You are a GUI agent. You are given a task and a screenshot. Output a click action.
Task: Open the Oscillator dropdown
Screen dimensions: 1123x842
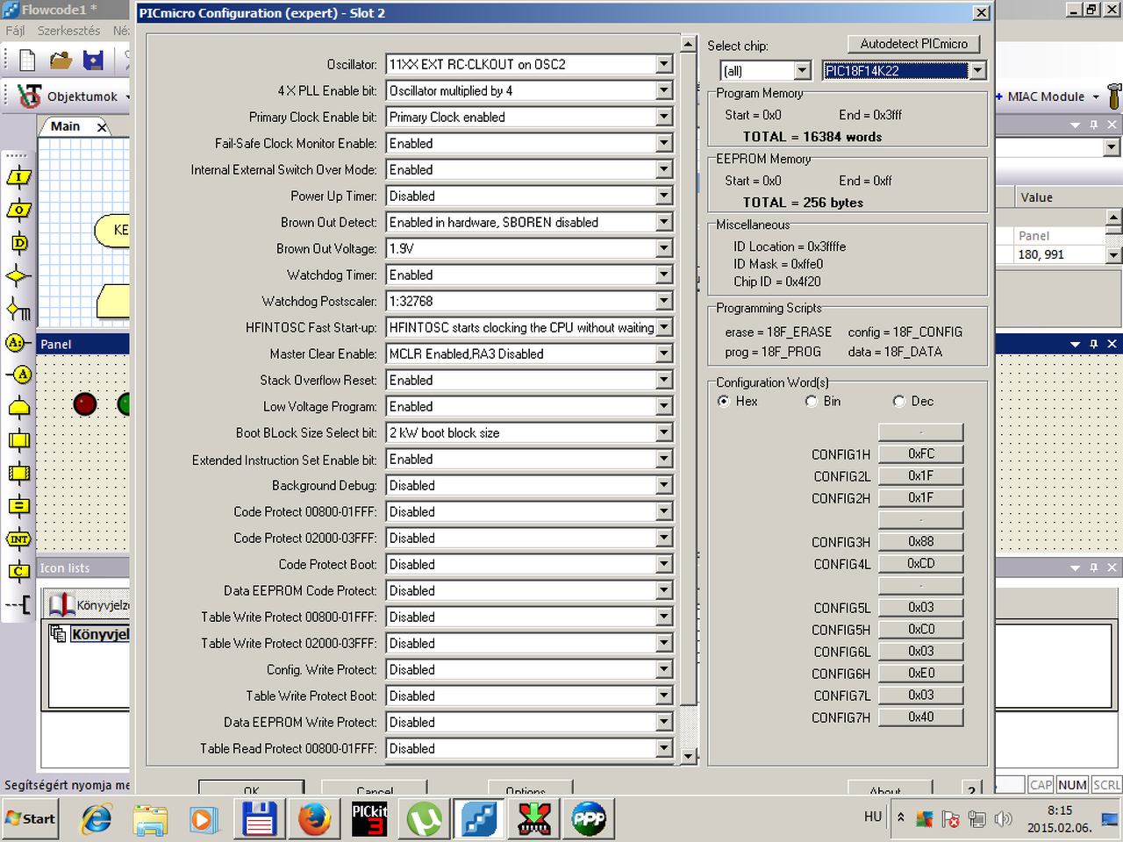pyautogui.click(x=664, y=64)
